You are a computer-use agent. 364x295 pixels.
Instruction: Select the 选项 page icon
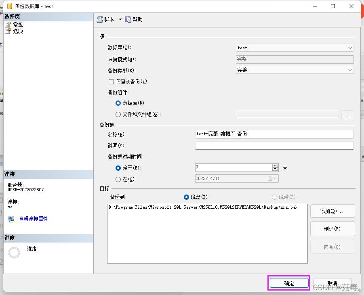coord(8,31)
